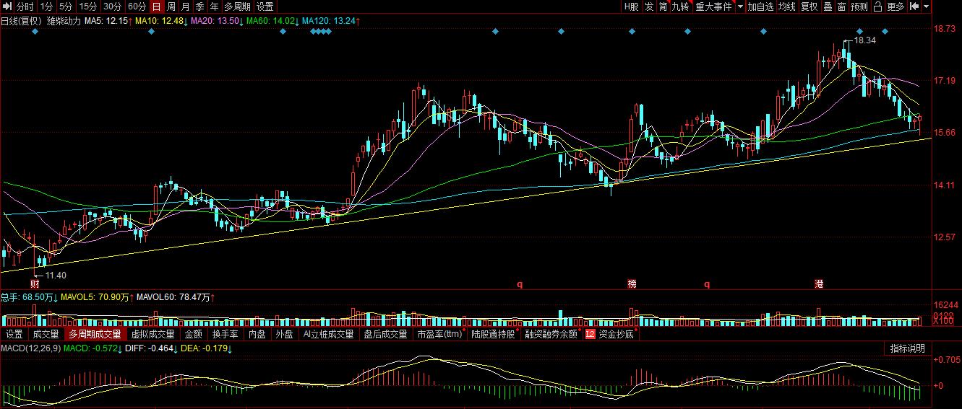
Task: Open the 更多 more options menu
Action: click(896, 6)
